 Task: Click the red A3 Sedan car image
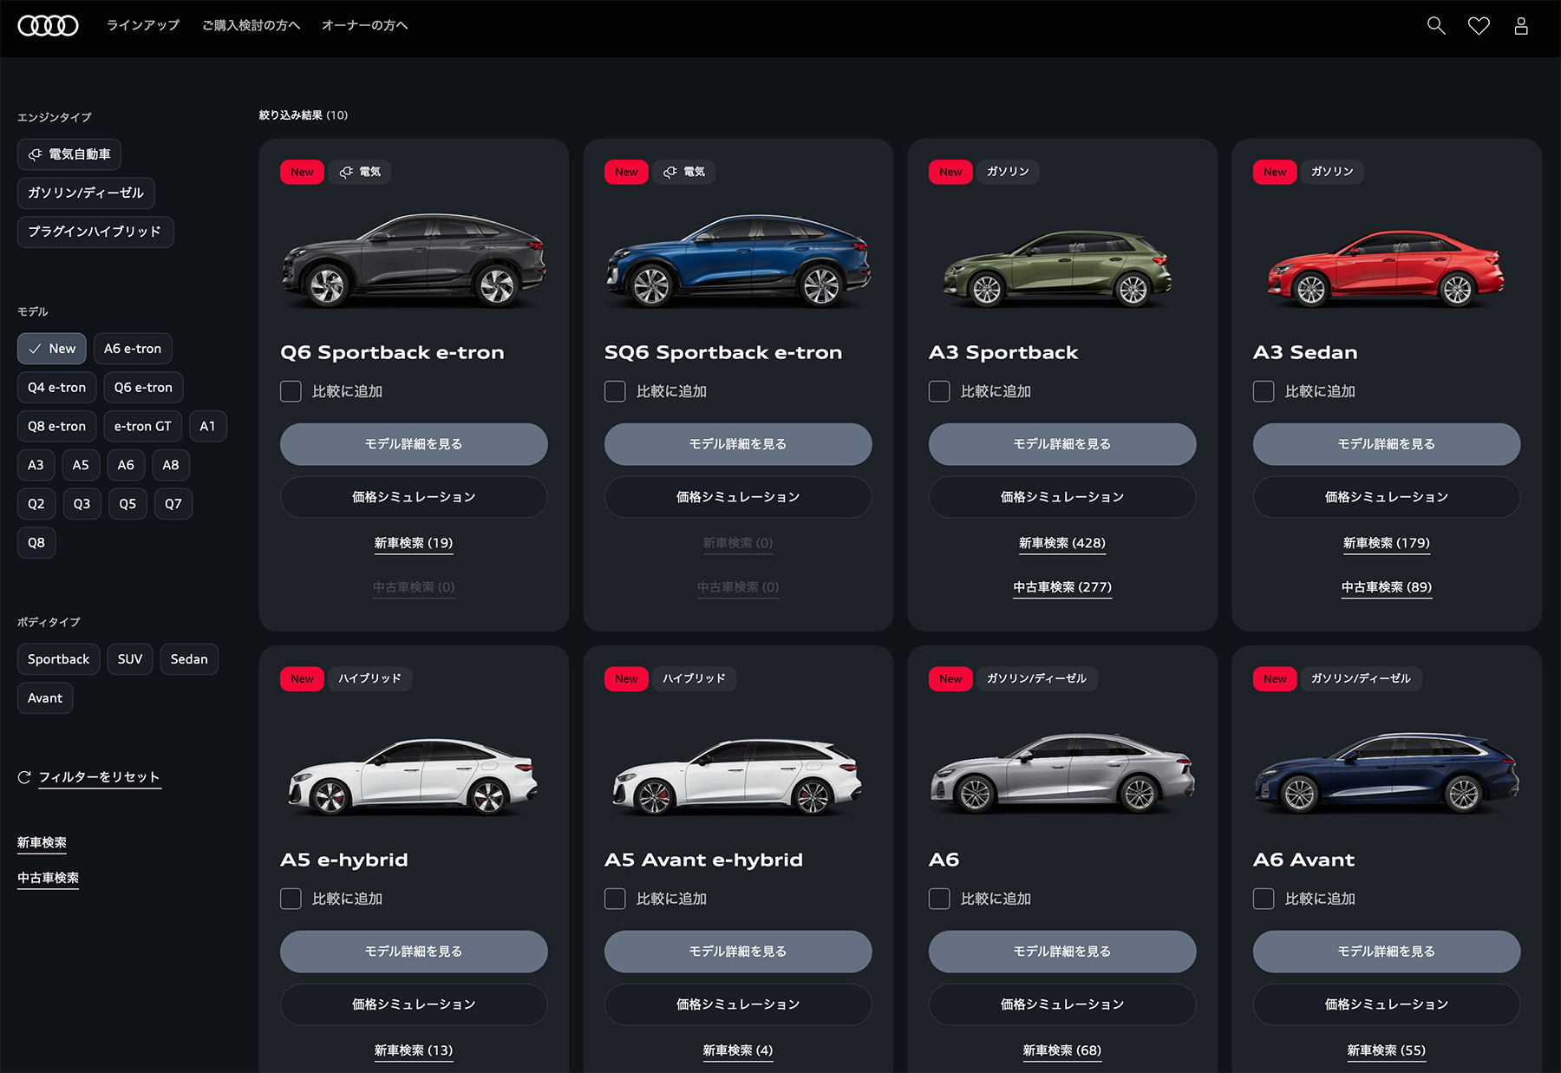1385,268
